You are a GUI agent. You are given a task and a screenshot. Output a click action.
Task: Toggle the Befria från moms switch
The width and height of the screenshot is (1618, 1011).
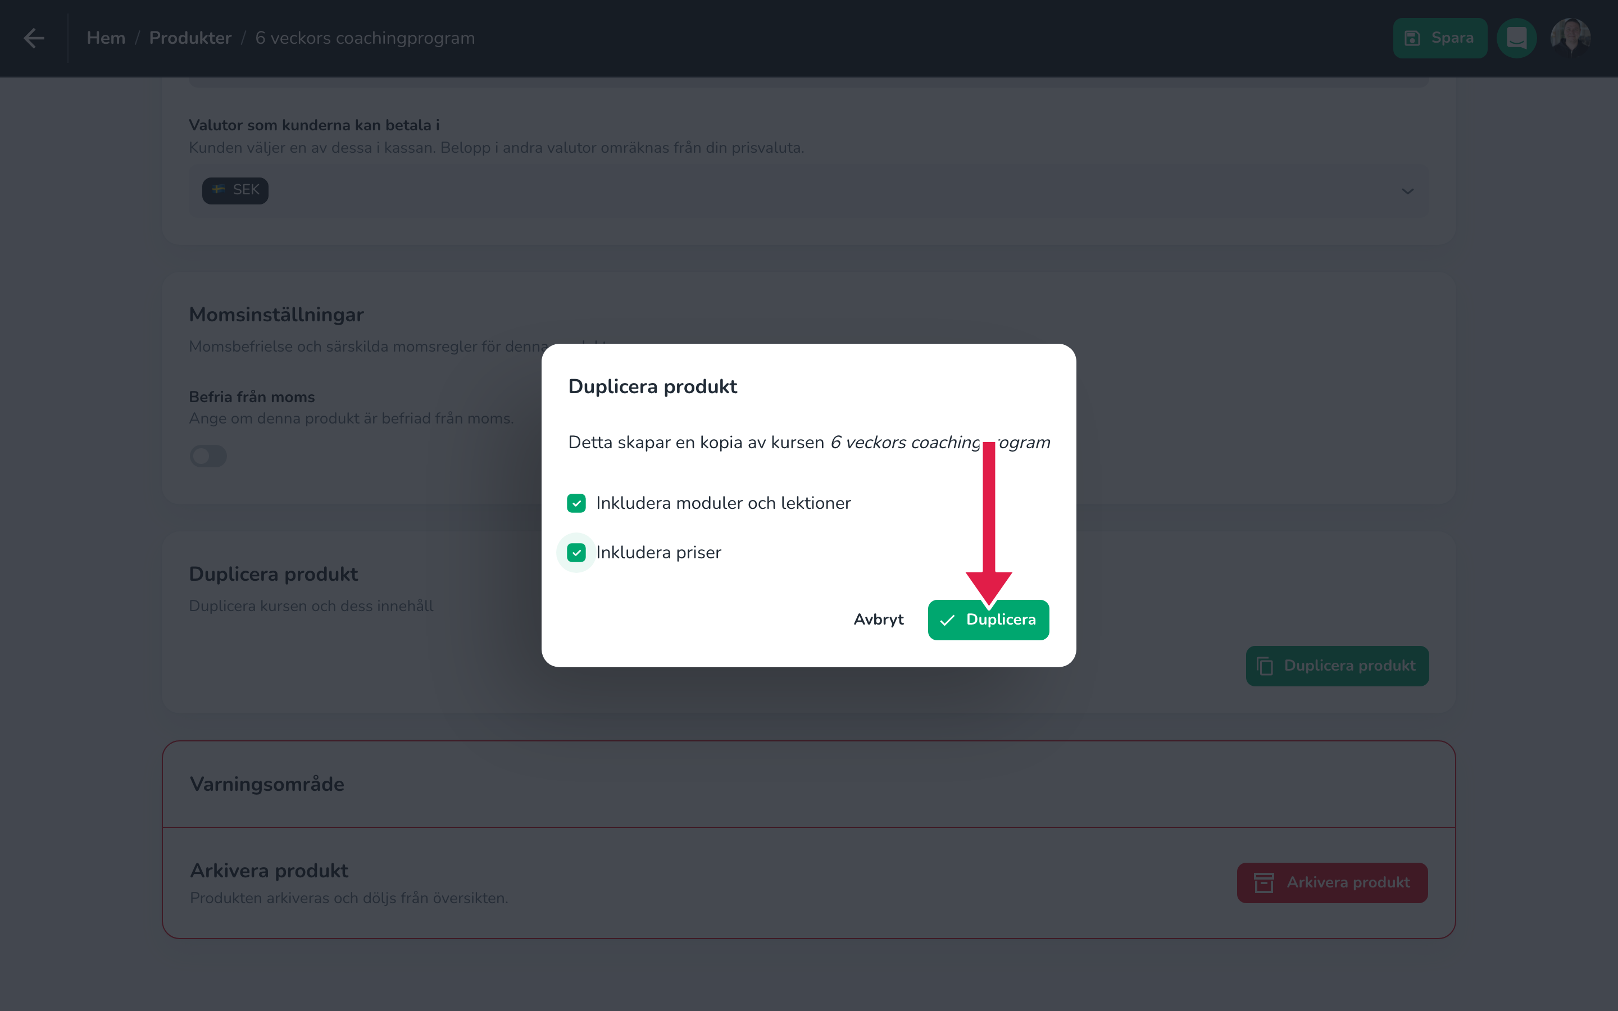point(208,456)
